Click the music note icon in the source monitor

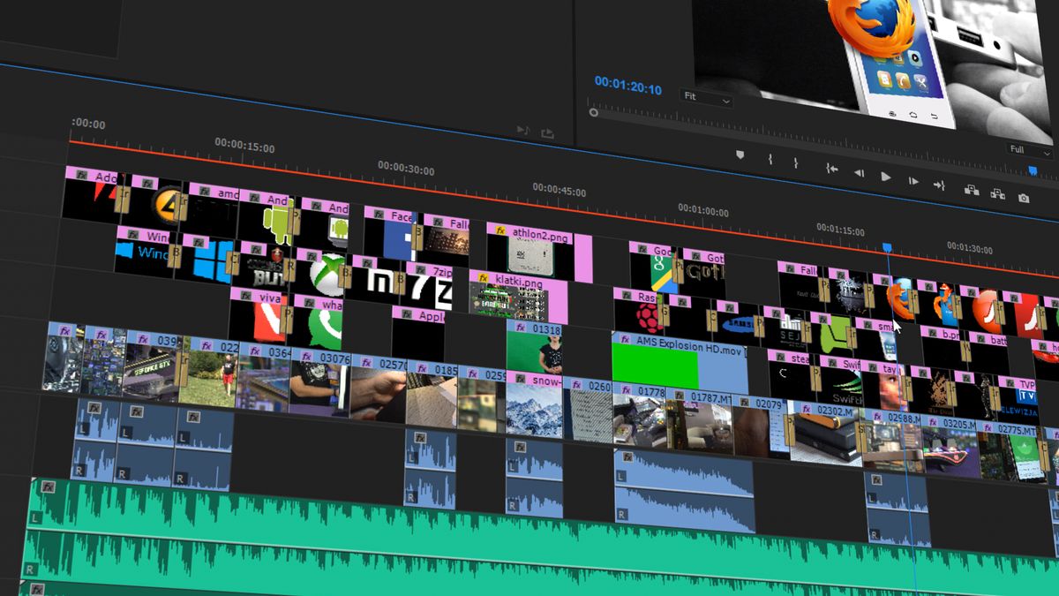pyautogui.click(x=522, y=131)
